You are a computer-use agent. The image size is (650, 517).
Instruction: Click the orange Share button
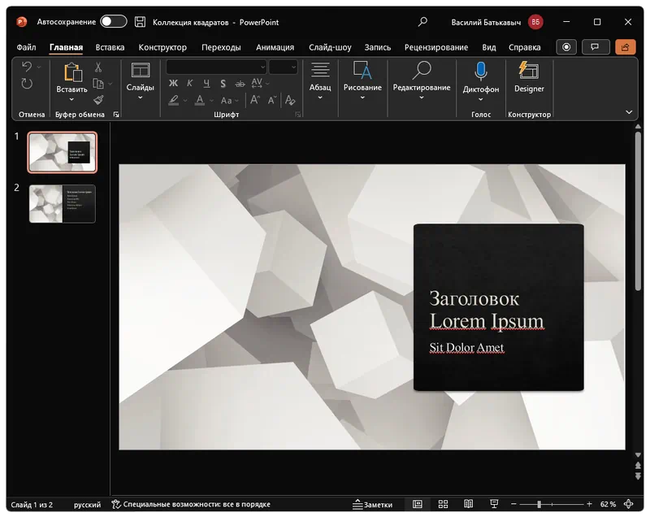(x=626, y=47)
